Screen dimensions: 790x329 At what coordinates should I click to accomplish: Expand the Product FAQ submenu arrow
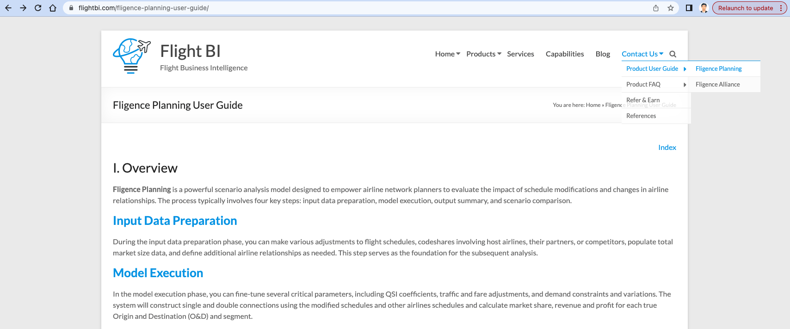[x=685, y=85]
